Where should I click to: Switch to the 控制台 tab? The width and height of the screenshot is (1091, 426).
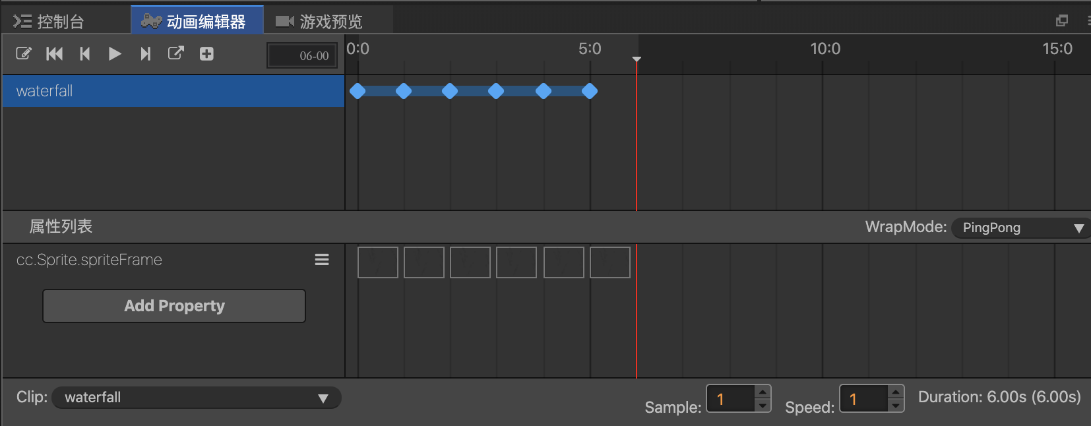pyautogui.click(x=49, y=22)
